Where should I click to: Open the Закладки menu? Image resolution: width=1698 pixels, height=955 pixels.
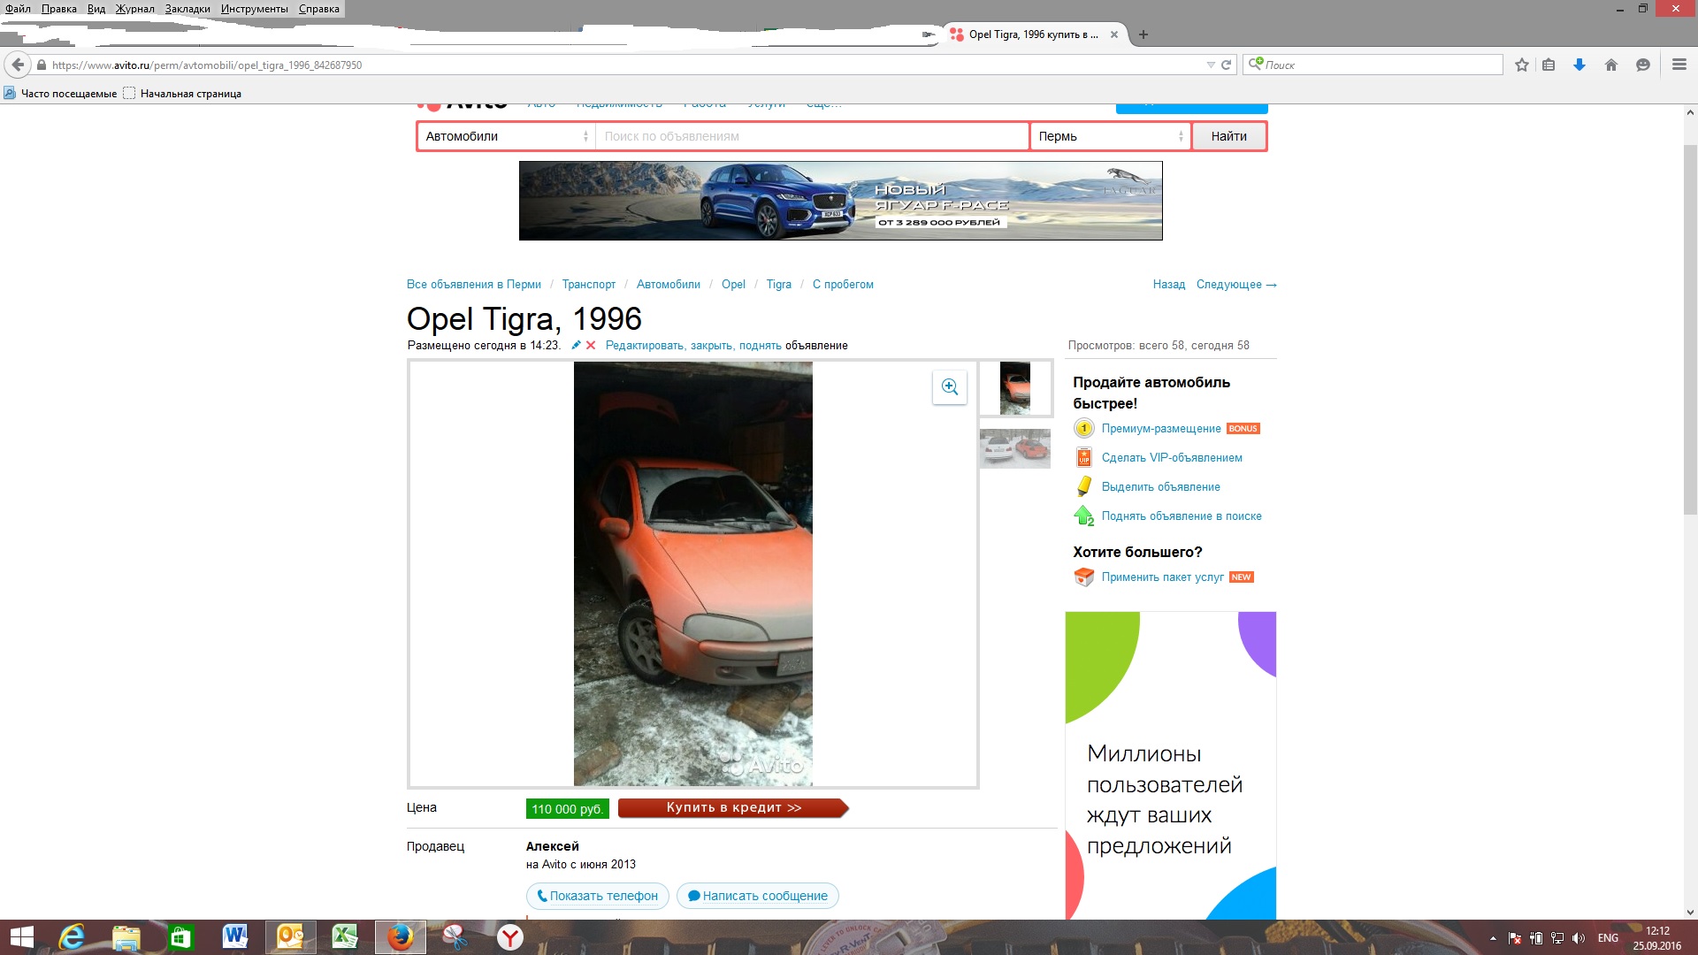(187, 9)
